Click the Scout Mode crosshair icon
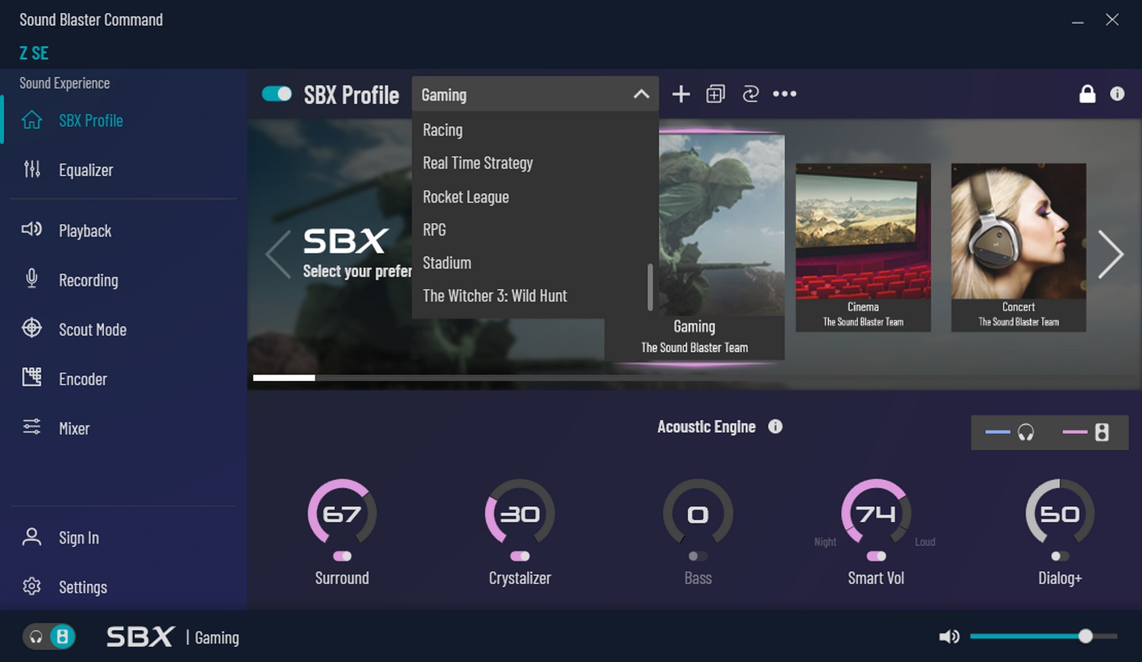This screenshot has height=662, width=1142. (x=31, y=328)
